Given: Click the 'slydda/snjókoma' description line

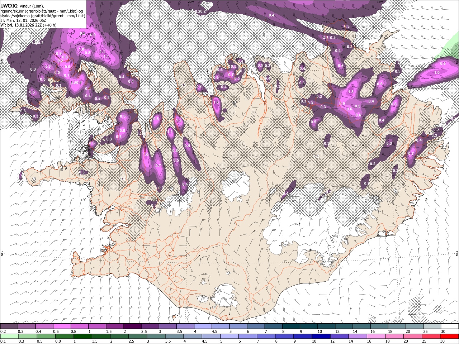Looking at the screenshot, I should tap(43, 16).
